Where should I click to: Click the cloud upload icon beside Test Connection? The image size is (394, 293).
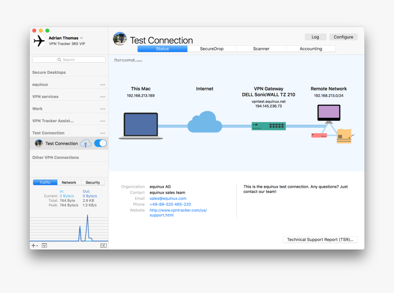(x=86, y=143)
